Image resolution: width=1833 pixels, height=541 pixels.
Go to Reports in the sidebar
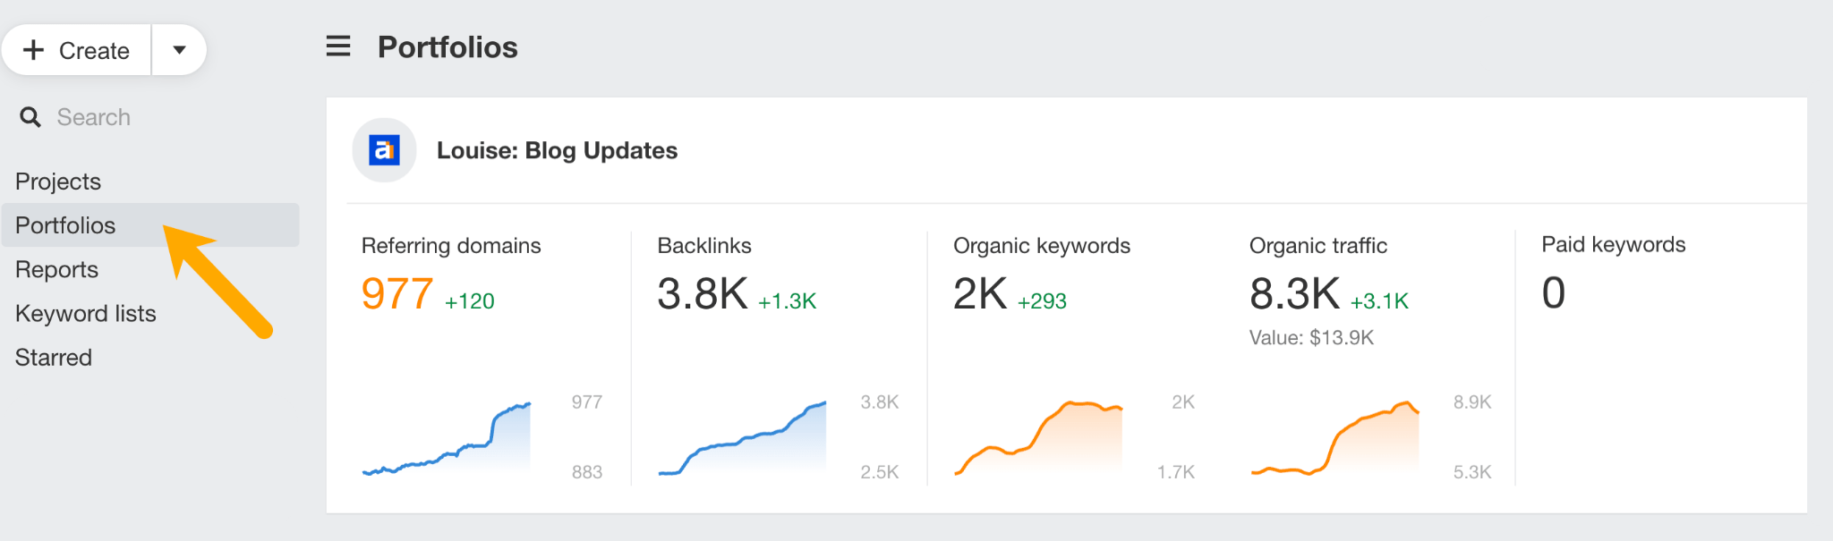click(x=56, y=269)
